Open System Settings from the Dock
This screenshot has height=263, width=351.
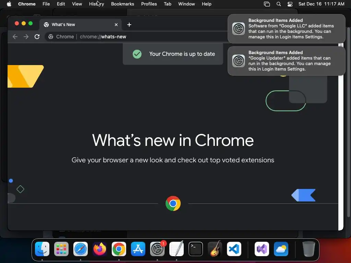tap(157, 249)
